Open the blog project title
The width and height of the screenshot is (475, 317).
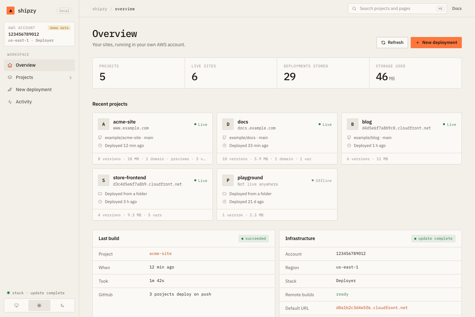[367, 122]
